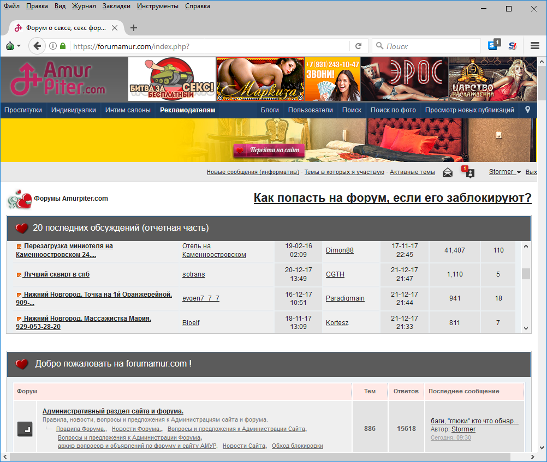
Task: Open the Журнал menu
Action: pyautogui.click(x=84, y=6)
